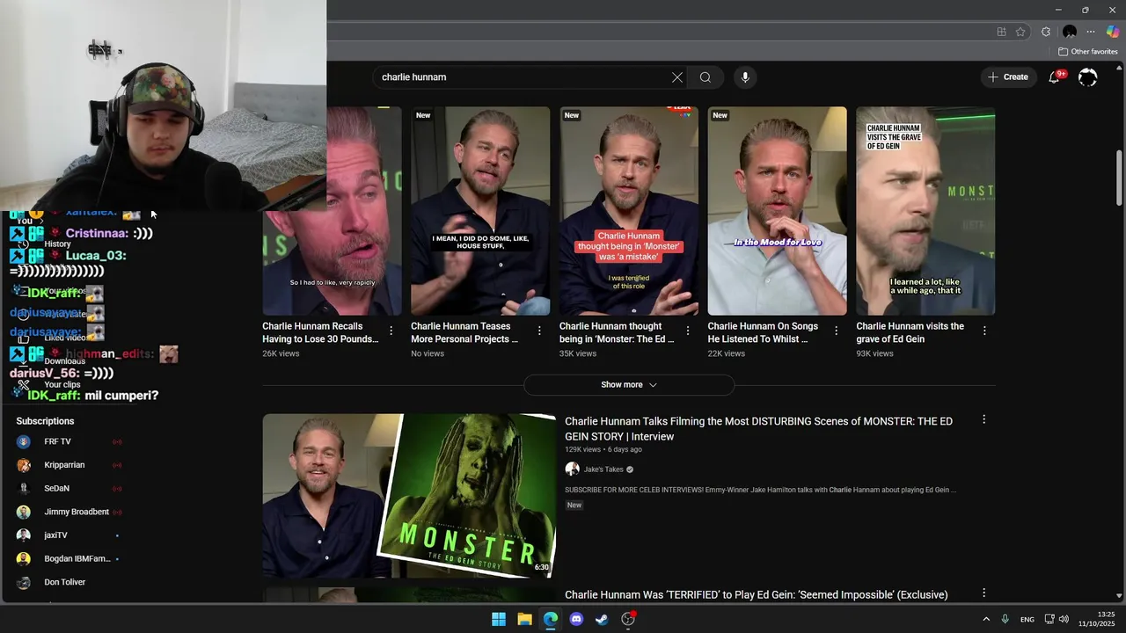Open the Edge extensions icon
Viewport: 1126px width, 633px height.
[1046, 32]
